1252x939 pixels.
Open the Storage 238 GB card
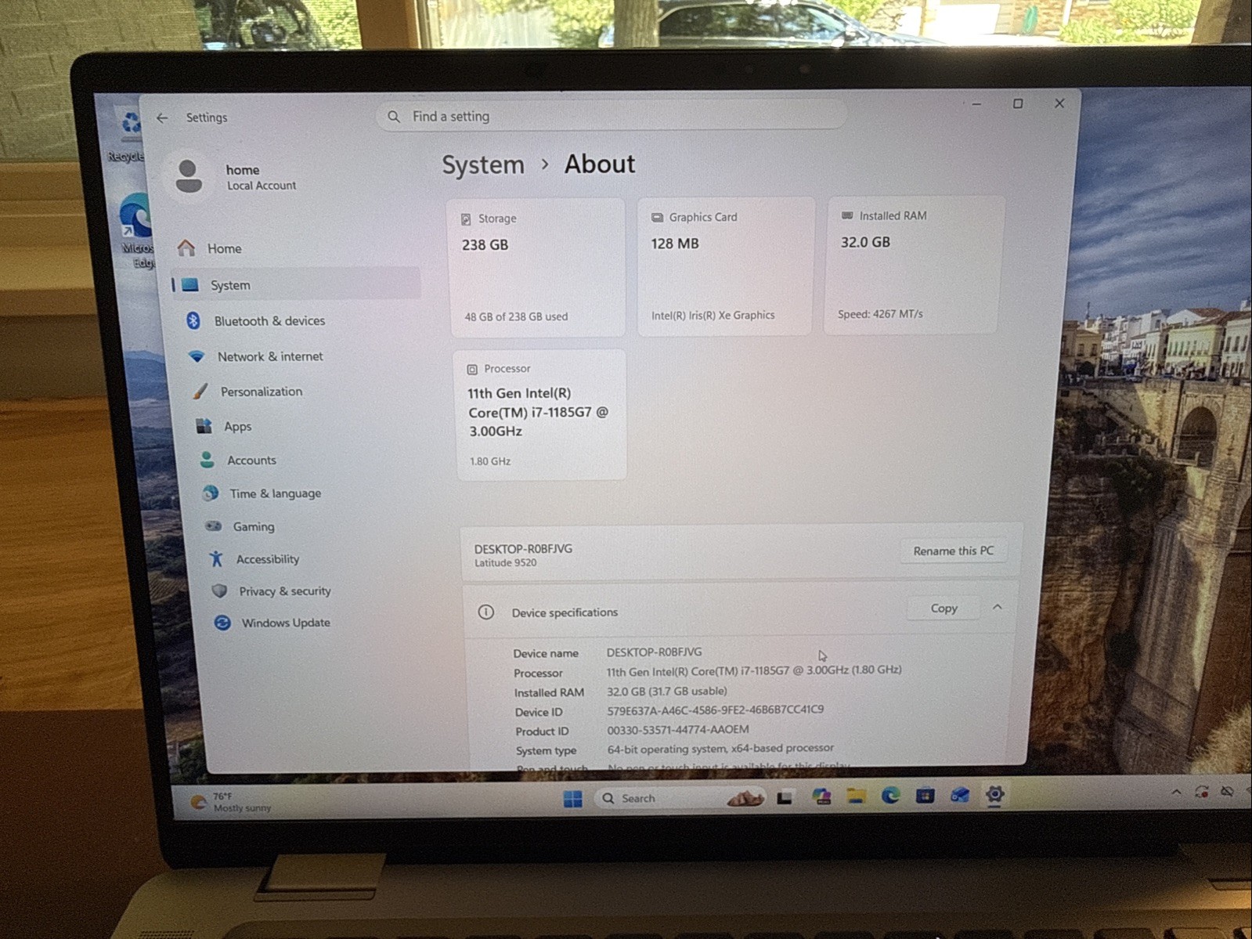(536, 268)
